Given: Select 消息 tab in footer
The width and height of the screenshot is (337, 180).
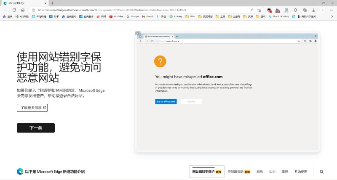Looking at the screenshot, I should pyautogui.click(x=259, y=172).
